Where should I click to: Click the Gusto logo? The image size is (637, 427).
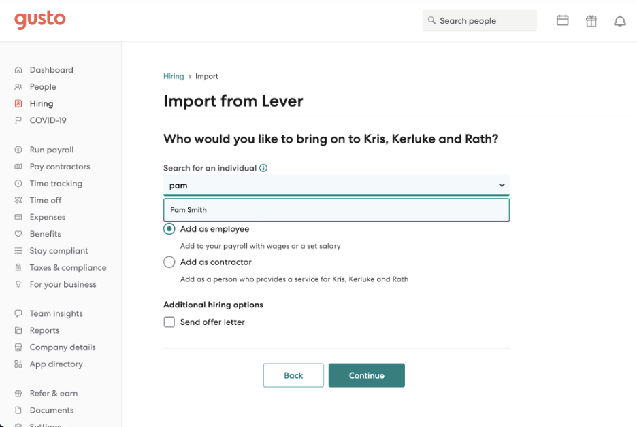pos(39,20)
